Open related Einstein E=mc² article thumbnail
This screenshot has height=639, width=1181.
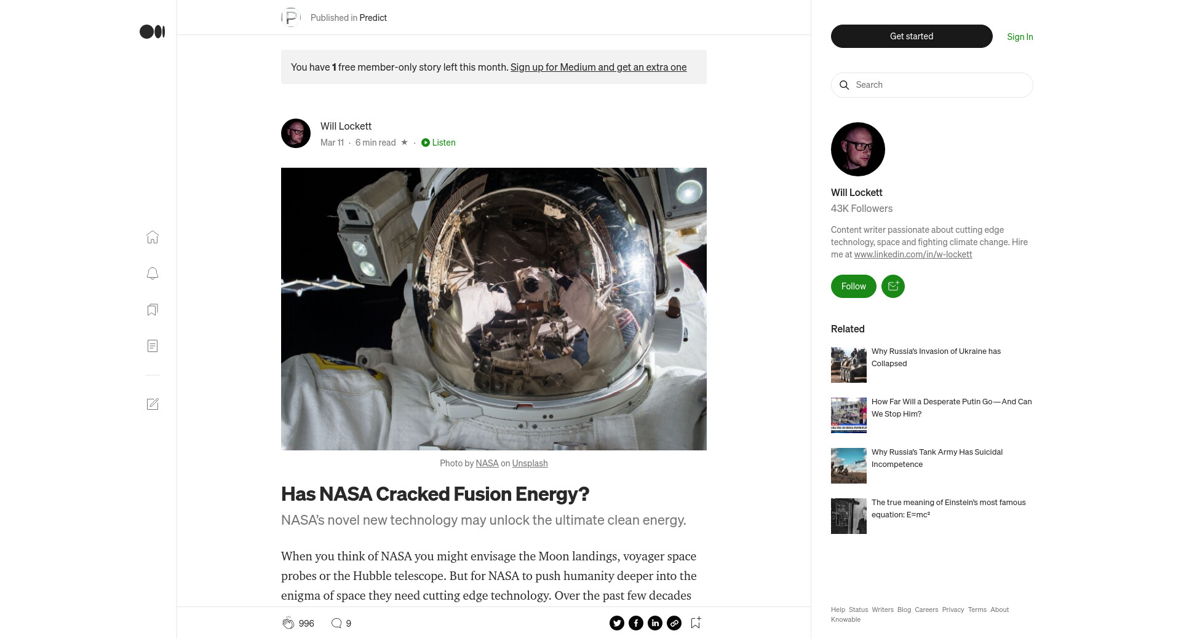tap(849, 516)
